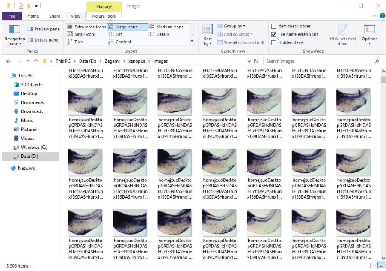Switch to the Share tab
Screen dimensions: 386x271
point(55,16)
